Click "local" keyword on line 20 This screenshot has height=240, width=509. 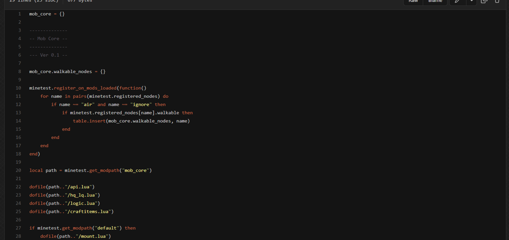(36, 170)
